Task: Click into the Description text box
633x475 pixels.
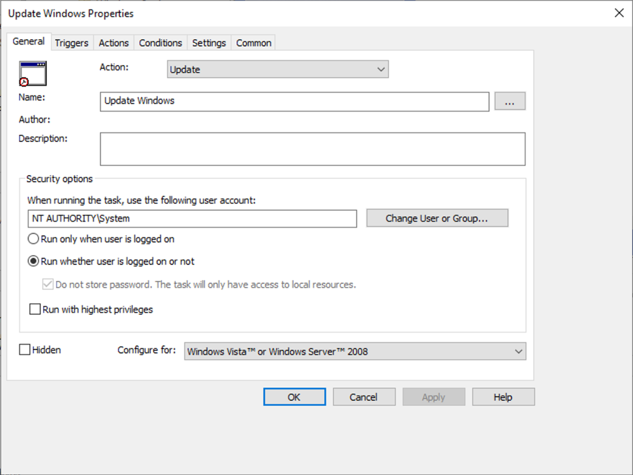Action: pos(312,149)
